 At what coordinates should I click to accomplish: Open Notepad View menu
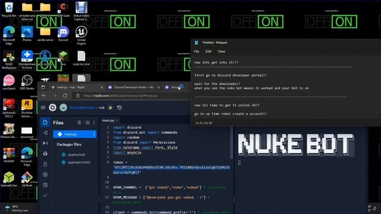221,52
